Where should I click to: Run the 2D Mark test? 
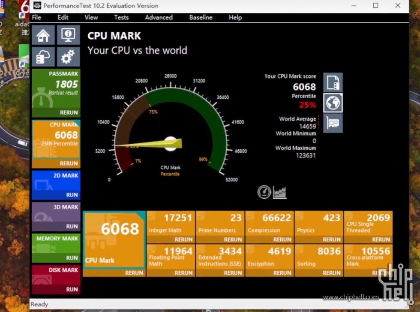click(72, 195)
